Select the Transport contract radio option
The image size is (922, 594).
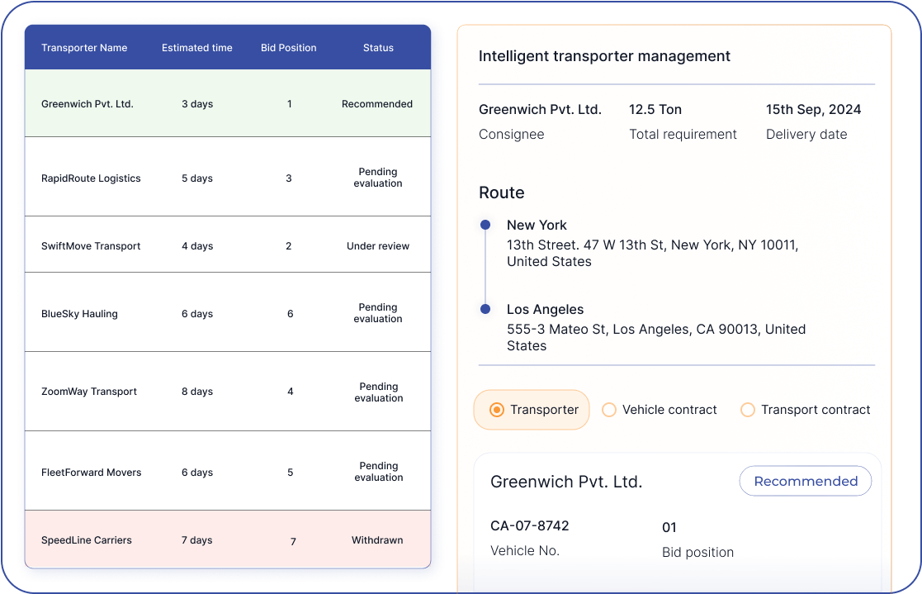pyautogui.click(x=806, y=410)
